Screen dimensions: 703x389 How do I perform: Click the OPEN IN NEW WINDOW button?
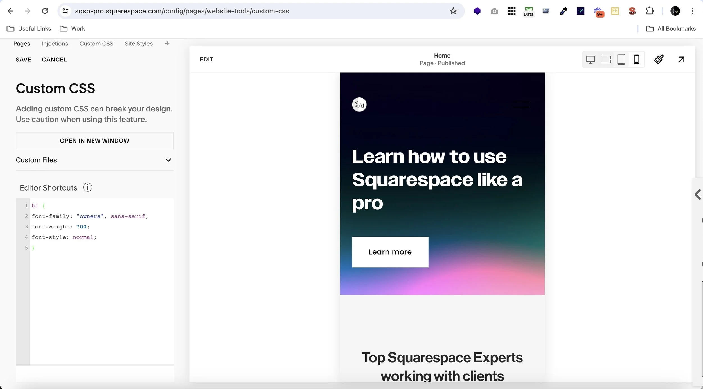coord(94,140)
